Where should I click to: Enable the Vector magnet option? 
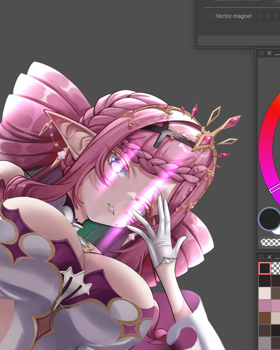210,16
